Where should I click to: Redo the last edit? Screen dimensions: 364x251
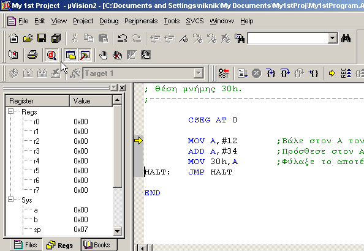(136, 39)
